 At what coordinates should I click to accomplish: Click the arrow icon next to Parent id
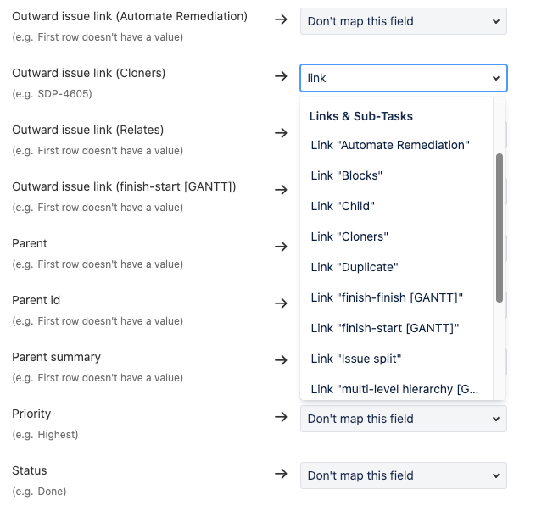[281, 303]
